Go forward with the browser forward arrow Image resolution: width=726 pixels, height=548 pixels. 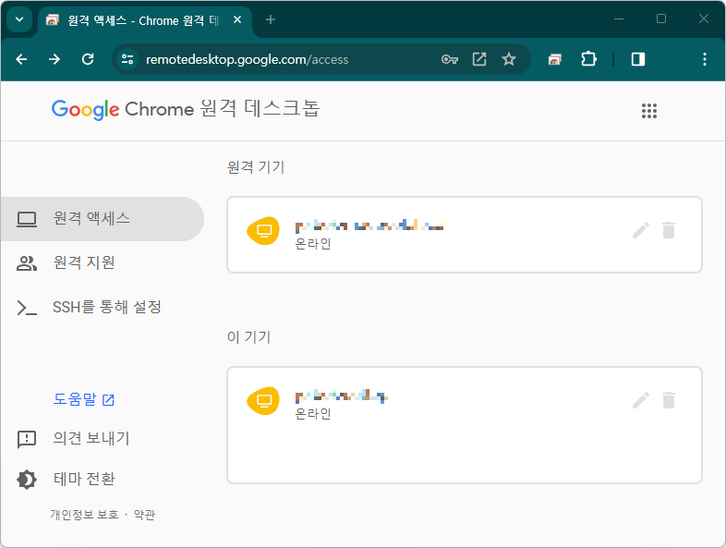coord(54,59)
